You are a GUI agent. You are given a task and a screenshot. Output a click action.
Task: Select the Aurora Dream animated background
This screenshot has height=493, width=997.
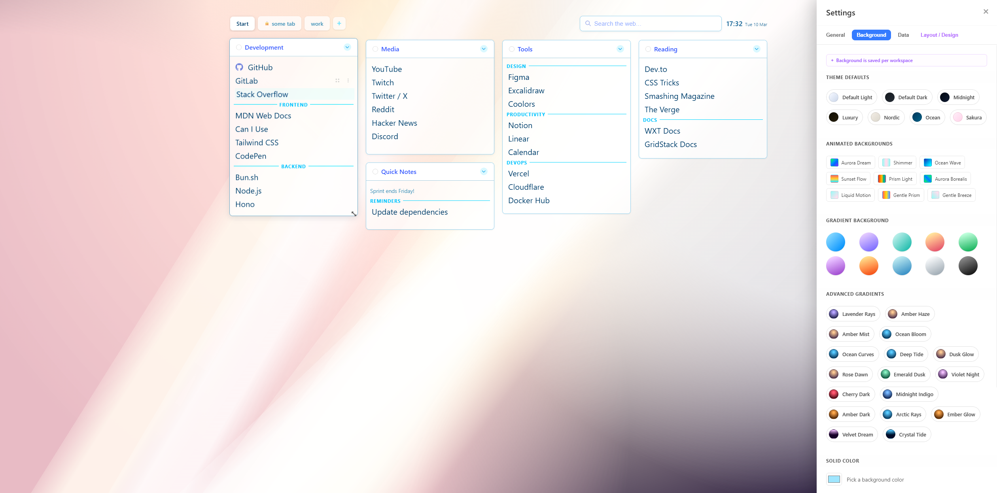(850, 162)
